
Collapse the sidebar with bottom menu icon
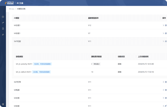tap(3, 104)
